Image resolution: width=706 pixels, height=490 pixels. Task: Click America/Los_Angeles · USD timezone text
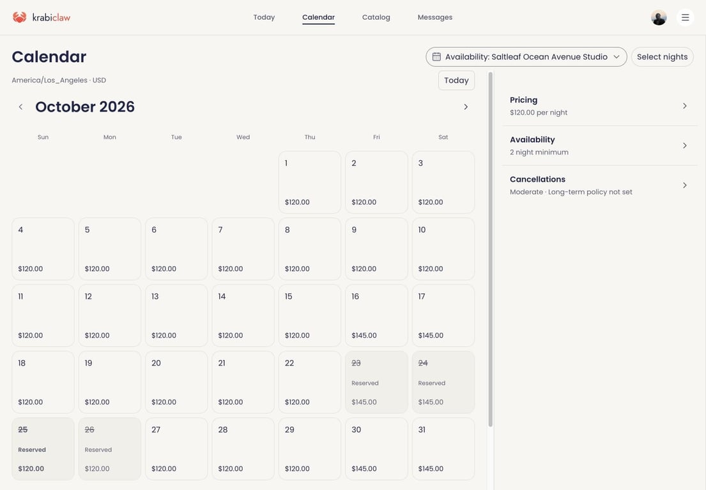click(59, 80)
